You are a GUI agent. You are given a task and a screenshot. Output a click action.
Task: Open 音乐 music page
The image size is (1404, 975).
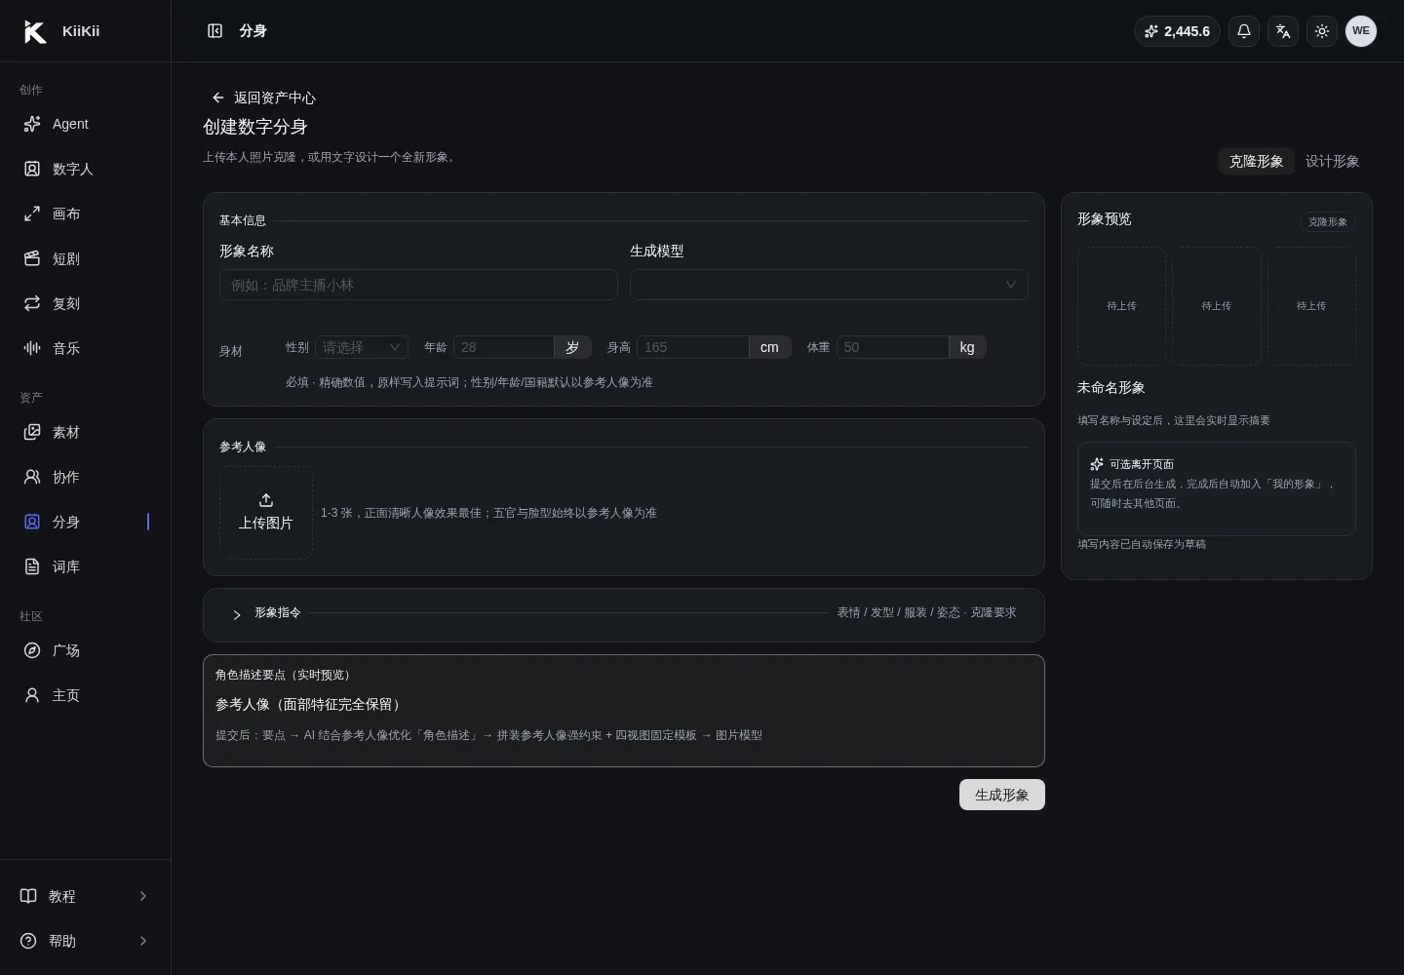coord(86,348)
